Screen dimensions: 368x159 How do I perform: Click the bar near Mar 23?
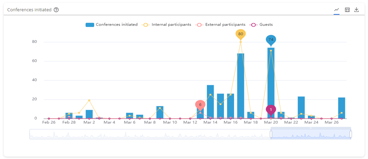(x=301, y=108)
